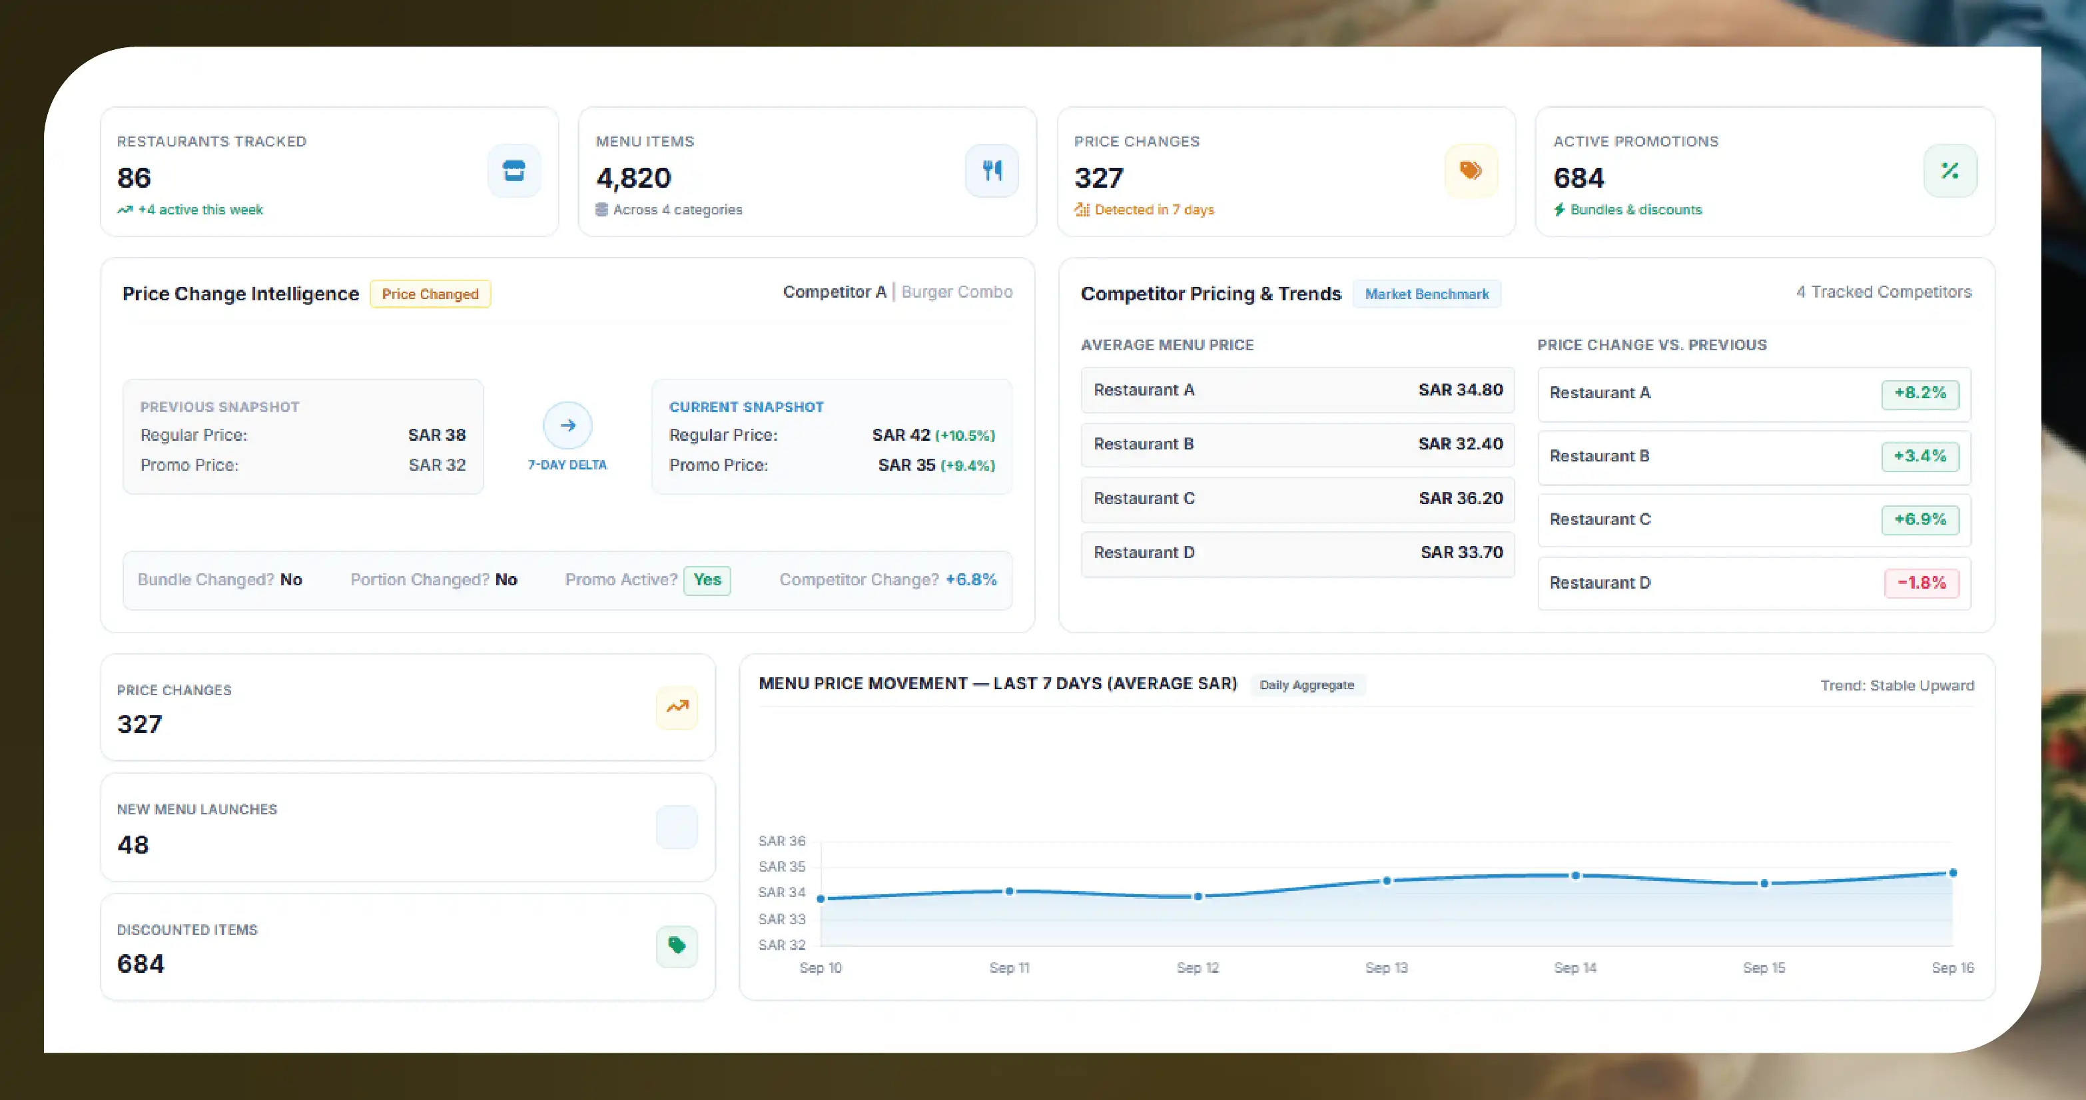
Task: Select the Restaurant A average price row
Action: (x=1297, y=390)
